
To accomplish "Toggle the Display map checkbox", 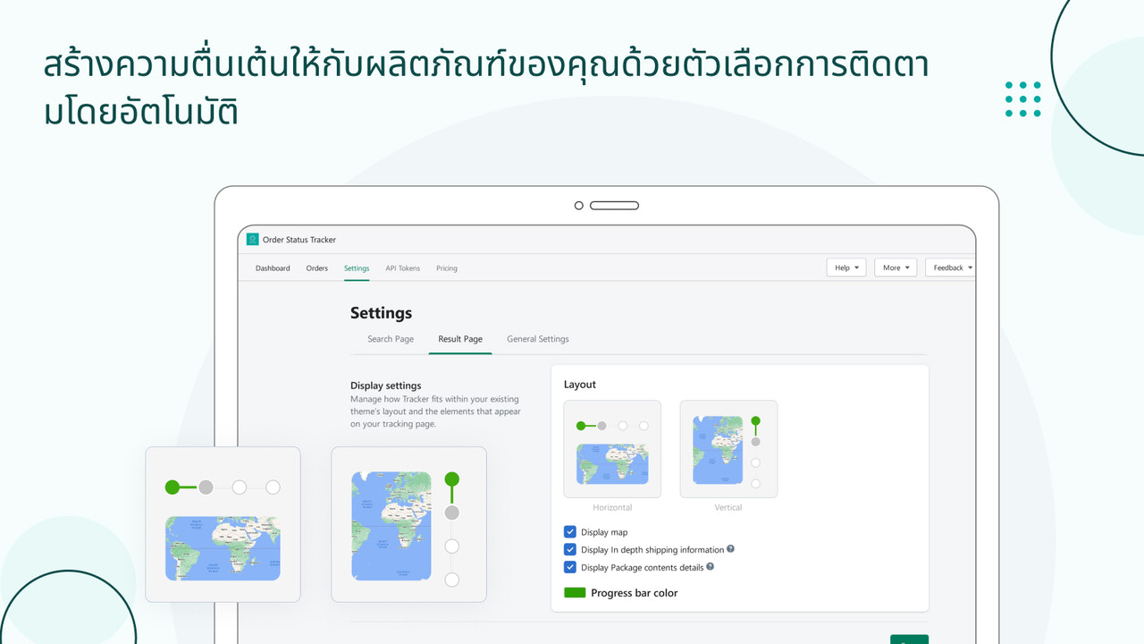I will tap(570, 531).
